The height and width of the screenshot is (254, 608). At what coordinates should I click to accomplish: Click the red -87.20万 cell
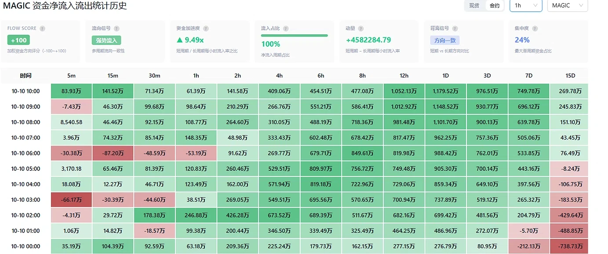(x=113, y=153)
